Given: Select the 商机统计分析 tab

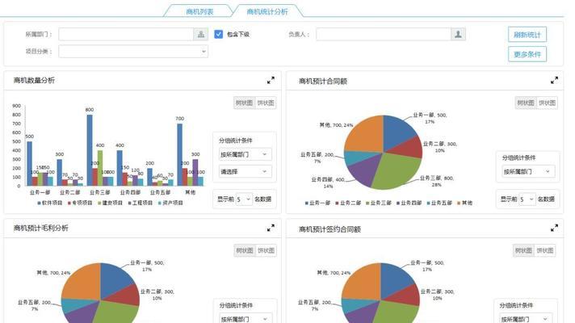Looking at the screenshot, I should (267, 12).
